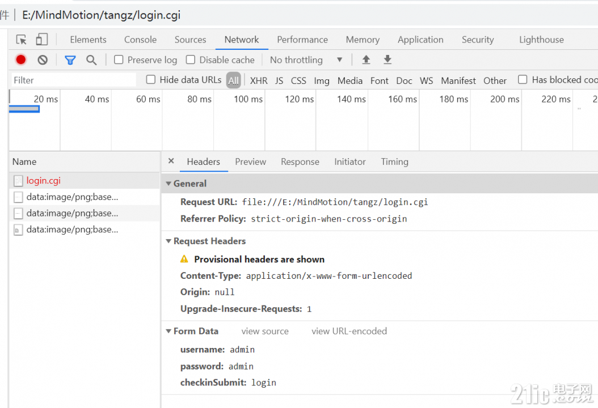Filter requests by WS
Image resolution: width=598 pixels, height=408 pixels.
[427, 81]
